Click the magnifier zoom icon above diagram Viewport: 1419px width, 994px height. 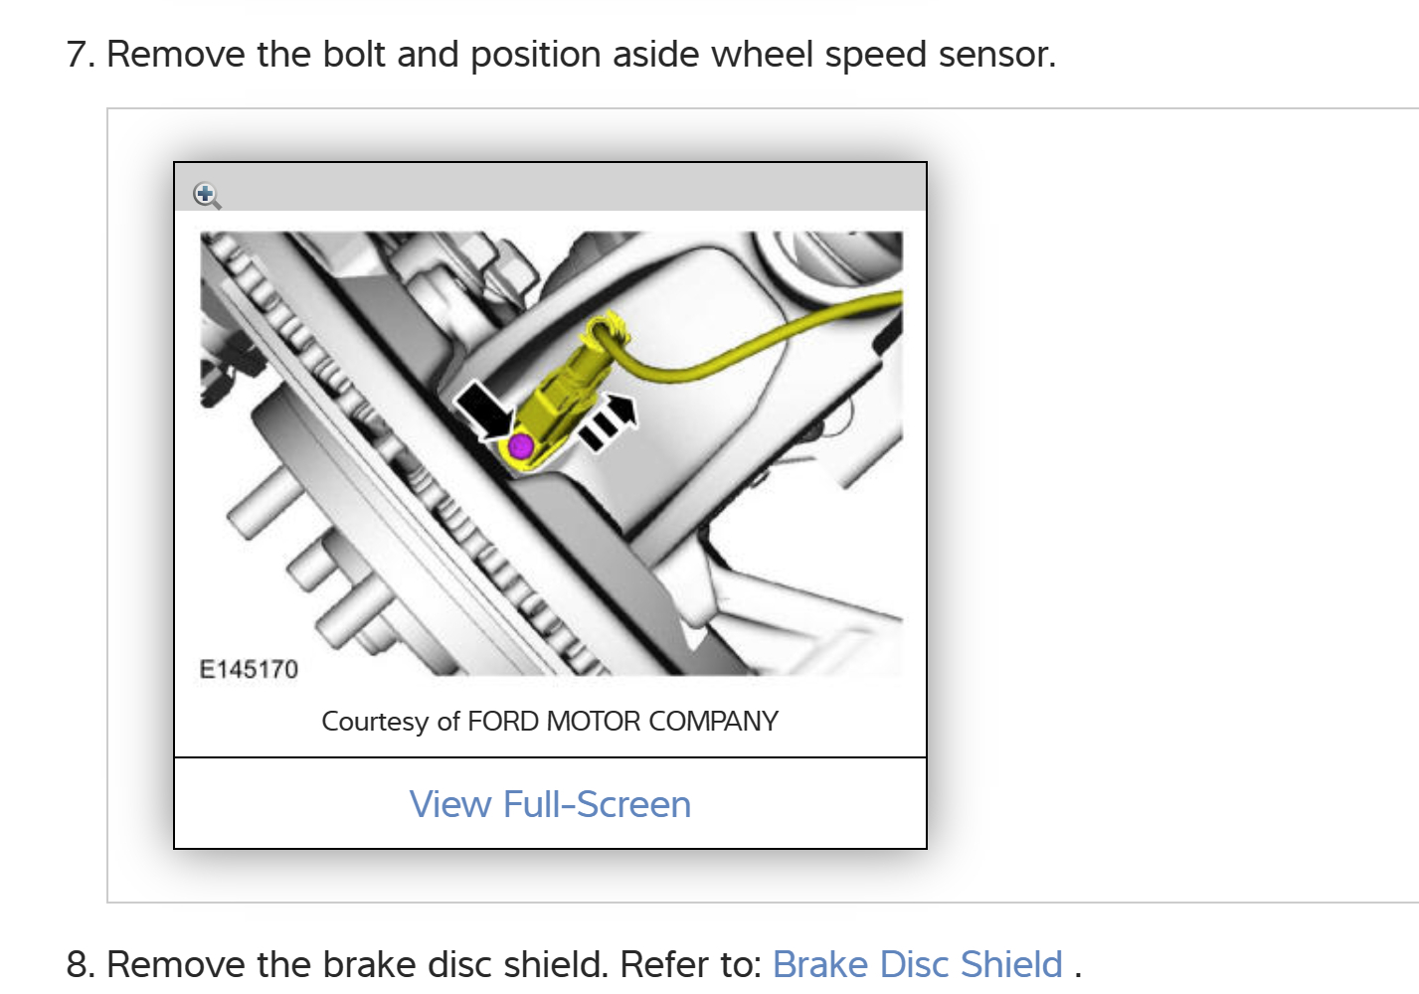click(x=207, y=195)
